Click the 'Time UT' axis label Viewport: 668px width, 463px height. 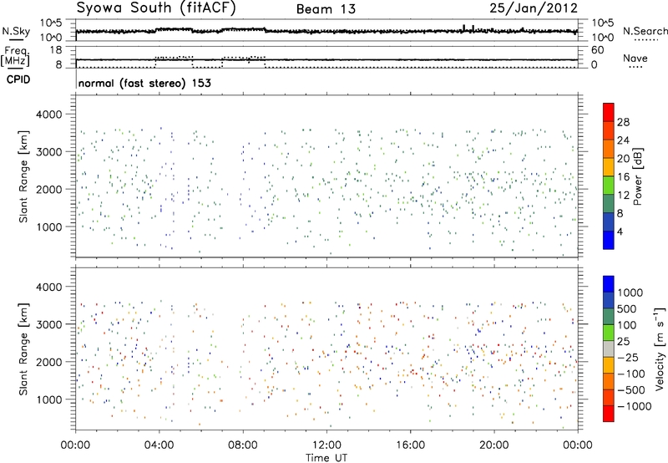click(x=326, y=458)
